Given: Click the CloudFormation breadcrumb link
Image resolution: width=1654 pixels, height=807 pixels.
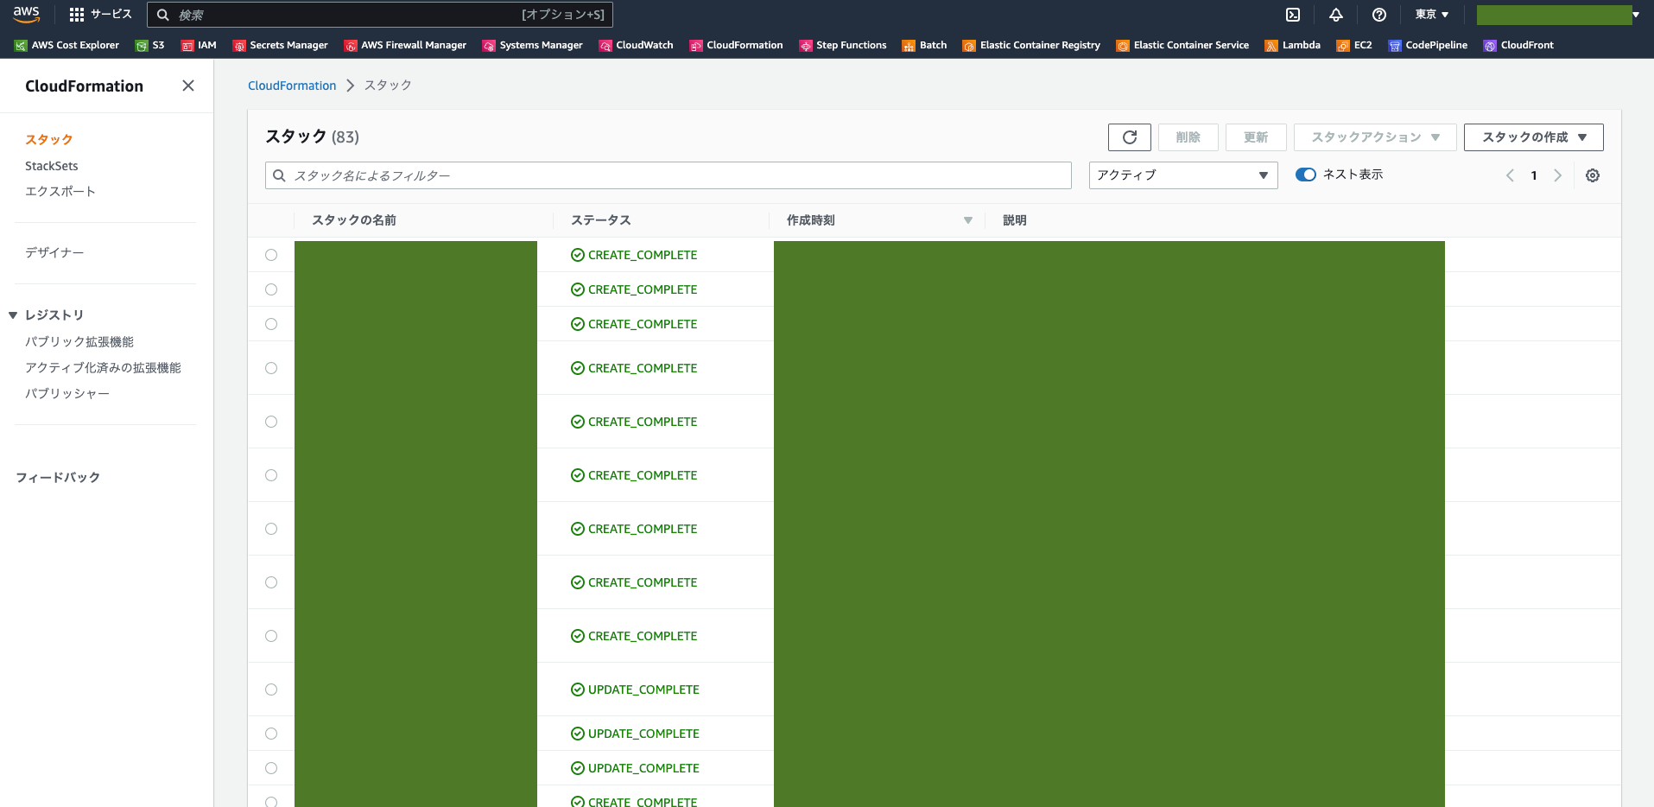Looking at the screenshot, I should pos(292,86).
